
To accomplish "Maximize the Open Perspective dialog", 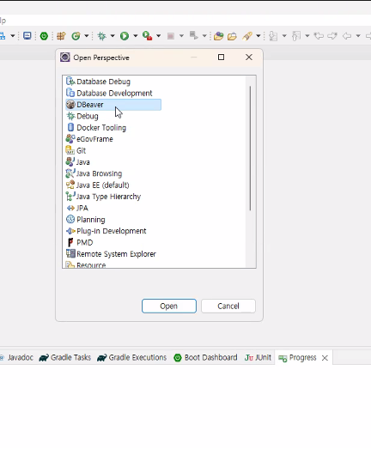I will (x=222, y=58).
